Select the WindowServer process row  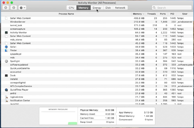tap(97, 22)
